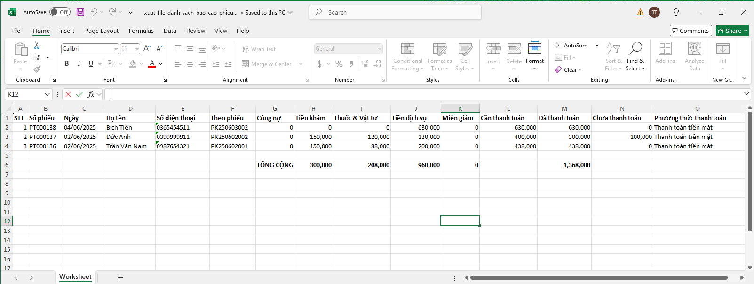Decrease font size with smaller A icon
The width and height of the screenshot is (754, 284).
tap(159, 49)
